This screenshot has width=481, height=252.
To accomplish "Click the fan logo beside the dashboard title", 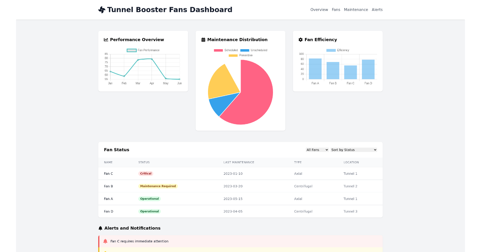I will tap(101, 9).
